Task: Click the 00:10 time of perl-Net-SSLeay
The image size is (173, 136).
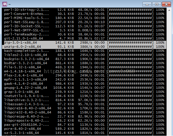Action: click(x=99, y=22)
